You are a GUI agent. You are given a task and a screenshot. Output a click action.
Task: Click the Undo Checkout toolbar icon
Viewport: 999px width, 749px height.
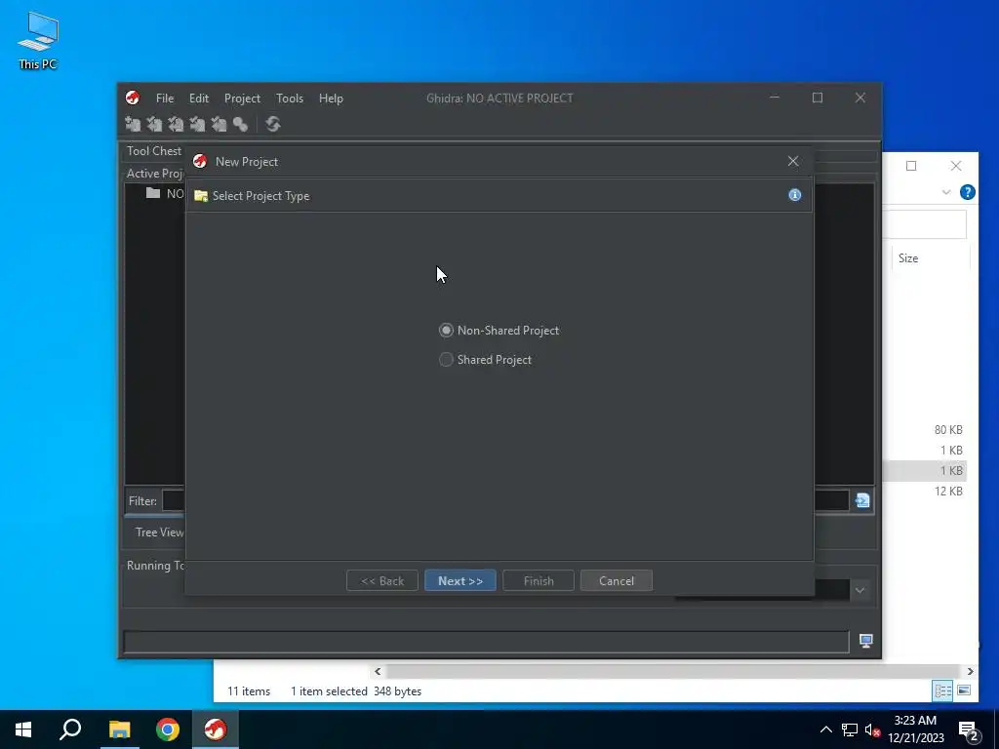coord(219,124)
